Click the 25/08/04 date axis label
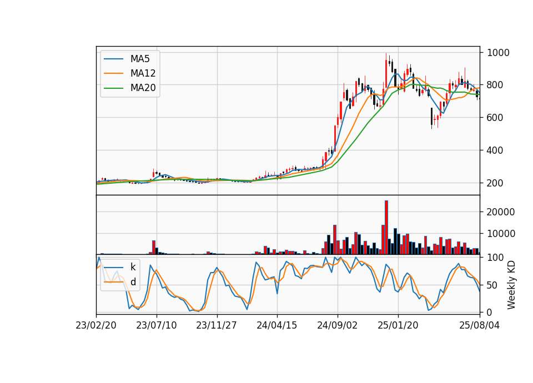This screenshot has height=383, width=533. click(479, 325)
